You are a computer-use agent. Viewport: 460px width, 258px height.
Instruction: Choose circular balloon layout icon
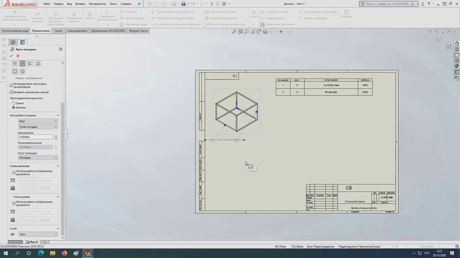pyautogui.click(x=22, y=71)
